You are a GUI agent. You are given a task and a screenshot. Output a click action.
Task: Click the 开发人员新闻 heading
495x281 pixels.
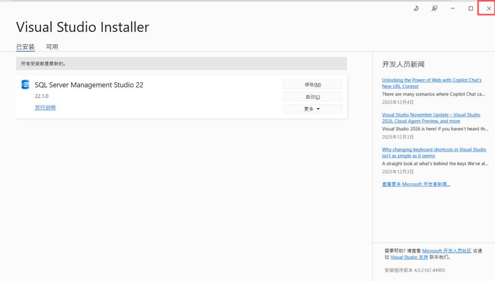point(403,64)
